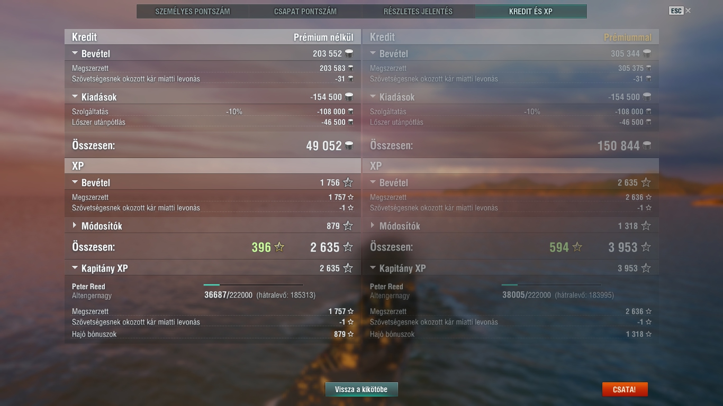Click the credit coin icon beside 49 052 total
Screen dimensions: 723x406
349,145
